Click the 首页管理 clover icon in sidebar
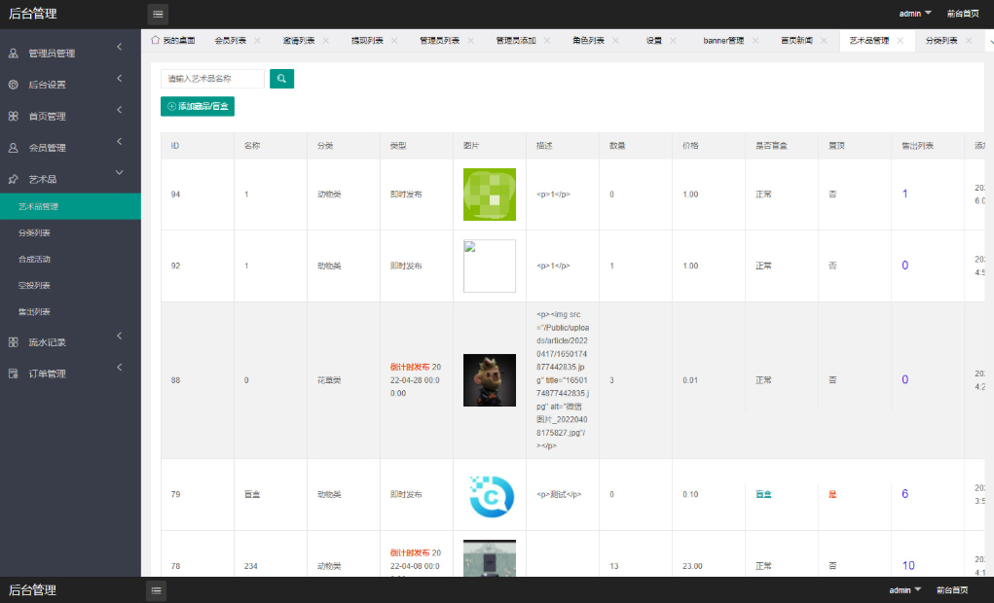 point(14,116)
